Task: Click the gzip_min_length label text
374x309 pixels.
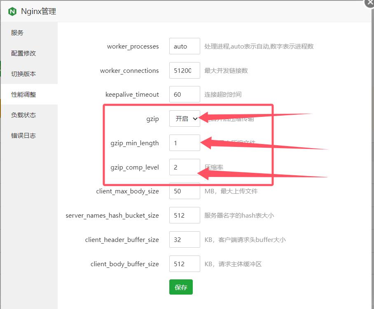Action: point(135,143)
